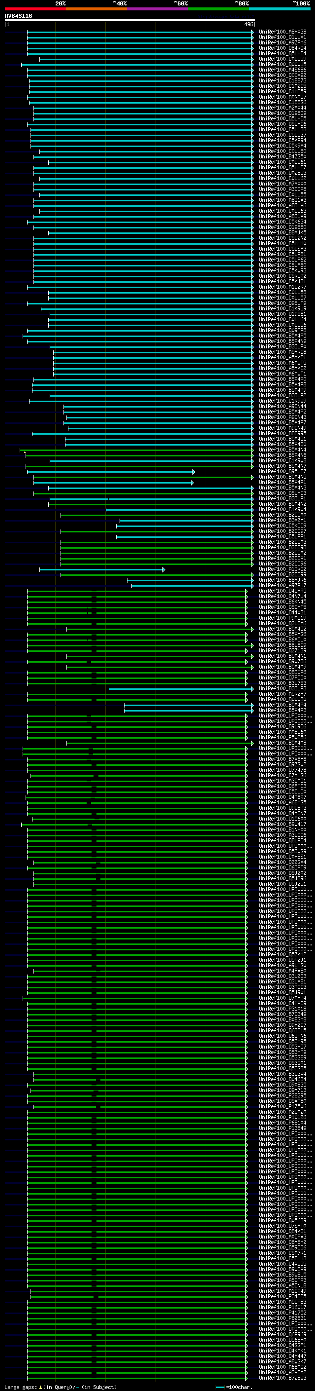Select the UniRef100_C1K9W8 label

282,460
